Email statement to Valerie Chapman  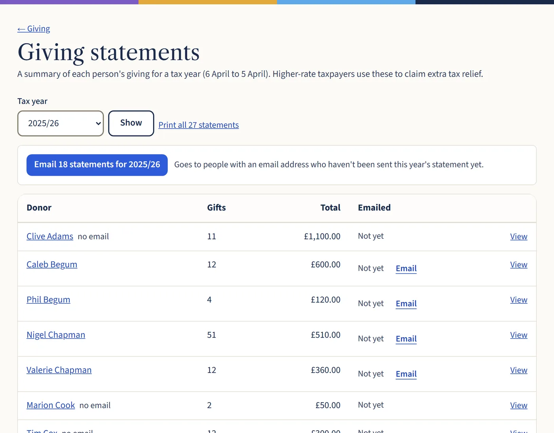click(406, 374)
